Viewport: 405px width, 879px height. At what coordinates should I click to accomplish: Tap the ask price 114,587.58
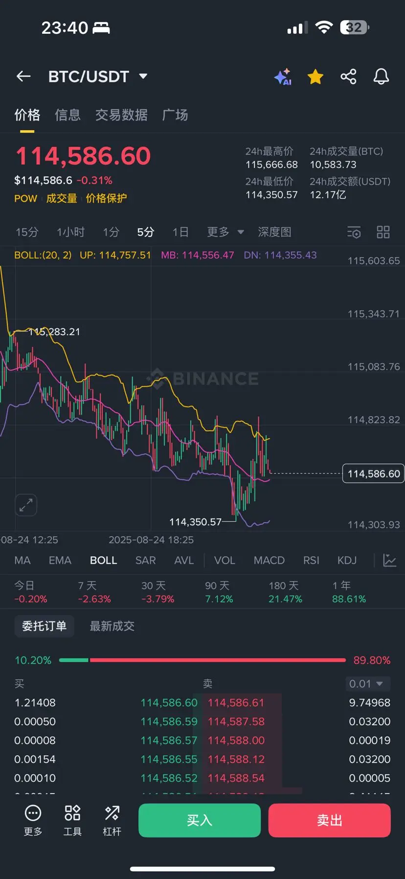236,722
